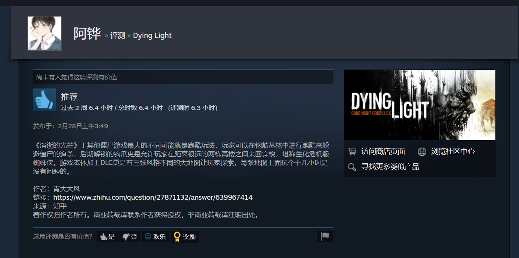This screenshot has width=519, height=258.
Task: Click the 这篇评测是否有价值? prompt text
Action: click(x=63, y=236)
